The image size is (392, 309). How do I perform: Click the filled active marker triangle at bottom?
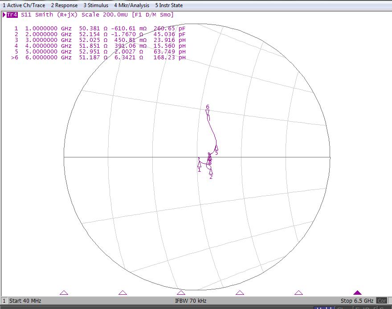click(357, 293)
